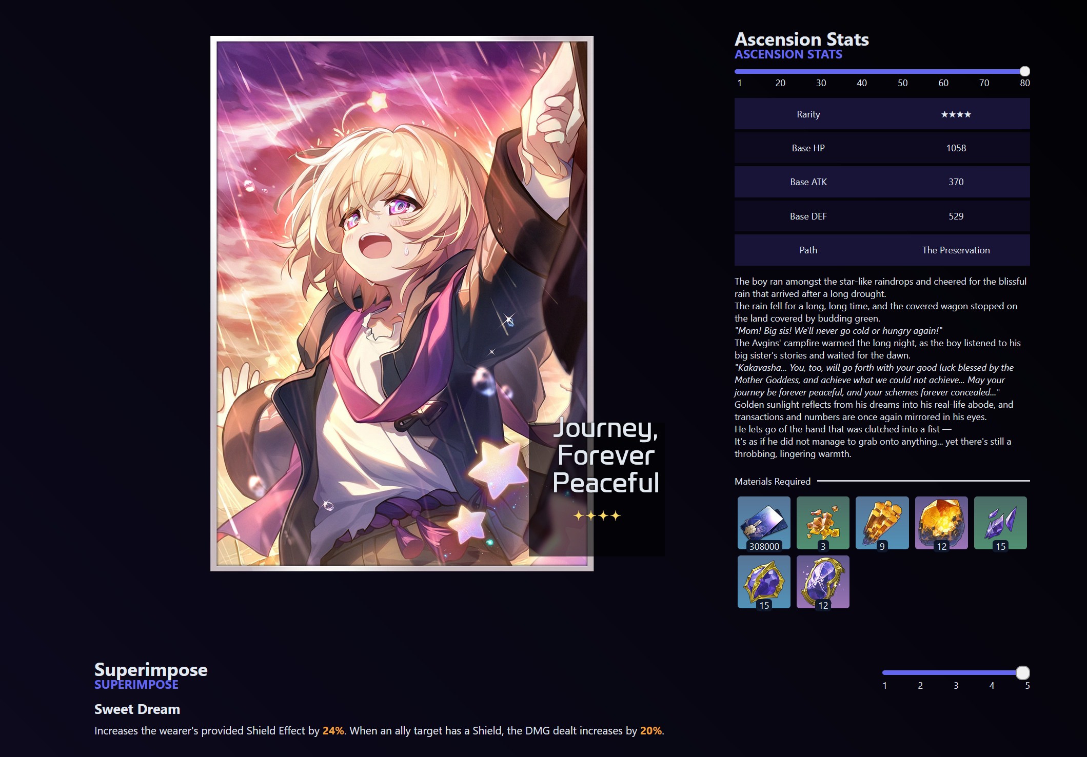Click the ascension slider handle at 80

click(x=1025, y=71)
